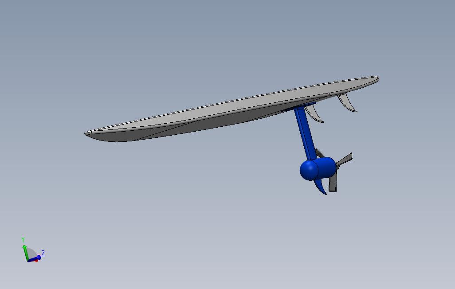Image resolution: width=455 pixels, height=289 pixels.
Task: Select the rearmost fin near the board tail
Action: point(347,102)
